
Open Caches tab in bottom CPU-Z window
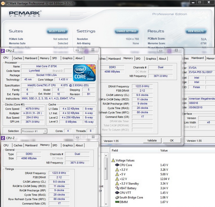pyautogui.click(x=18, y=145)
